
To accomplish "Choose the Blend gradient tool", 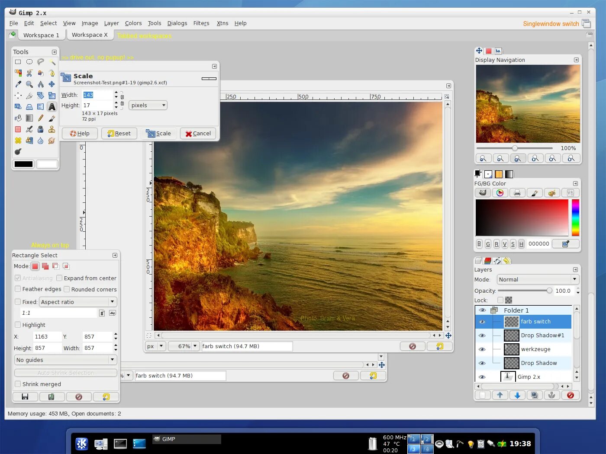I will [29, 118].
